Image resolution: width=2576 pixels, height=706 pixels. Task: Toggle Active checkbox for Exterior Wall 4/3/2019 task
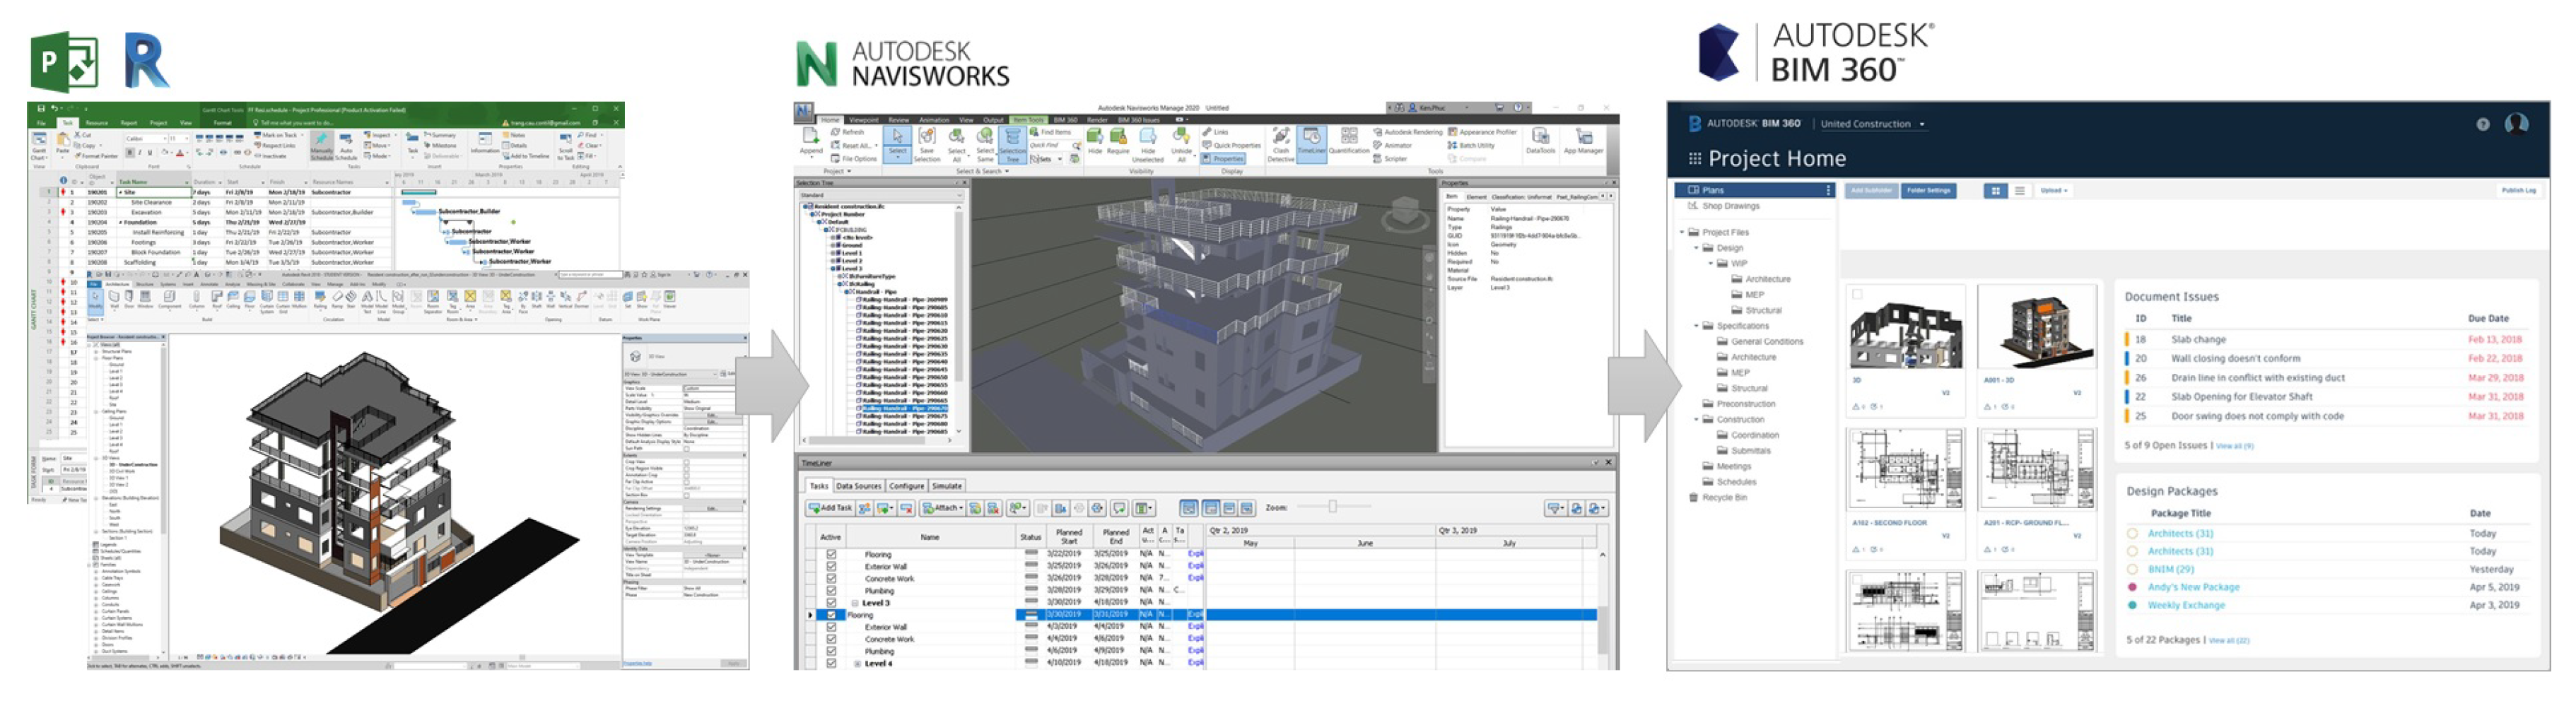831,627
